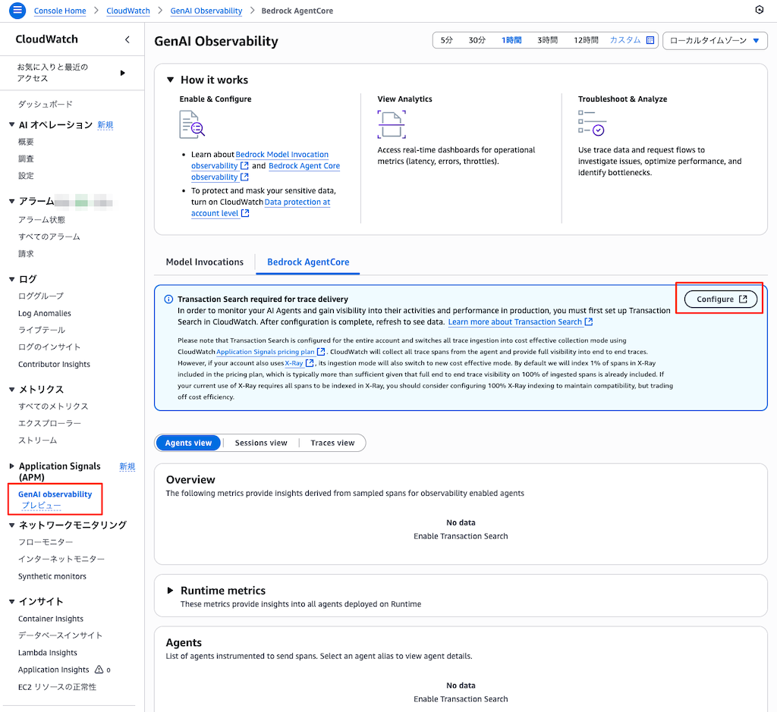Viewport: 777px width, 712px height.
Task: Open EC2 リソースの正常性 in sidebar
Action: [57, 687]
